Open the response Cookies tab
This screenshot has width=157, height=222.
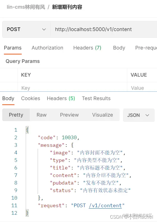coord(31,98)
